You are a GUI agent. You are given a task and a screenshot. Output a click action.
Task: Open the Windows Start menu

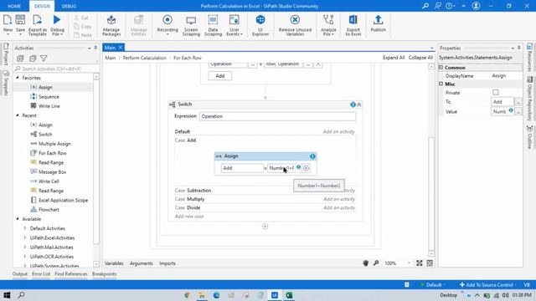click(x=7, y=295)
